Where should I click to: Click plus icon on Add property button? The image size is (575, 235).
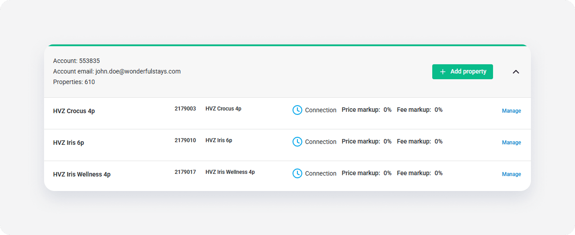[x=443, y=72]
